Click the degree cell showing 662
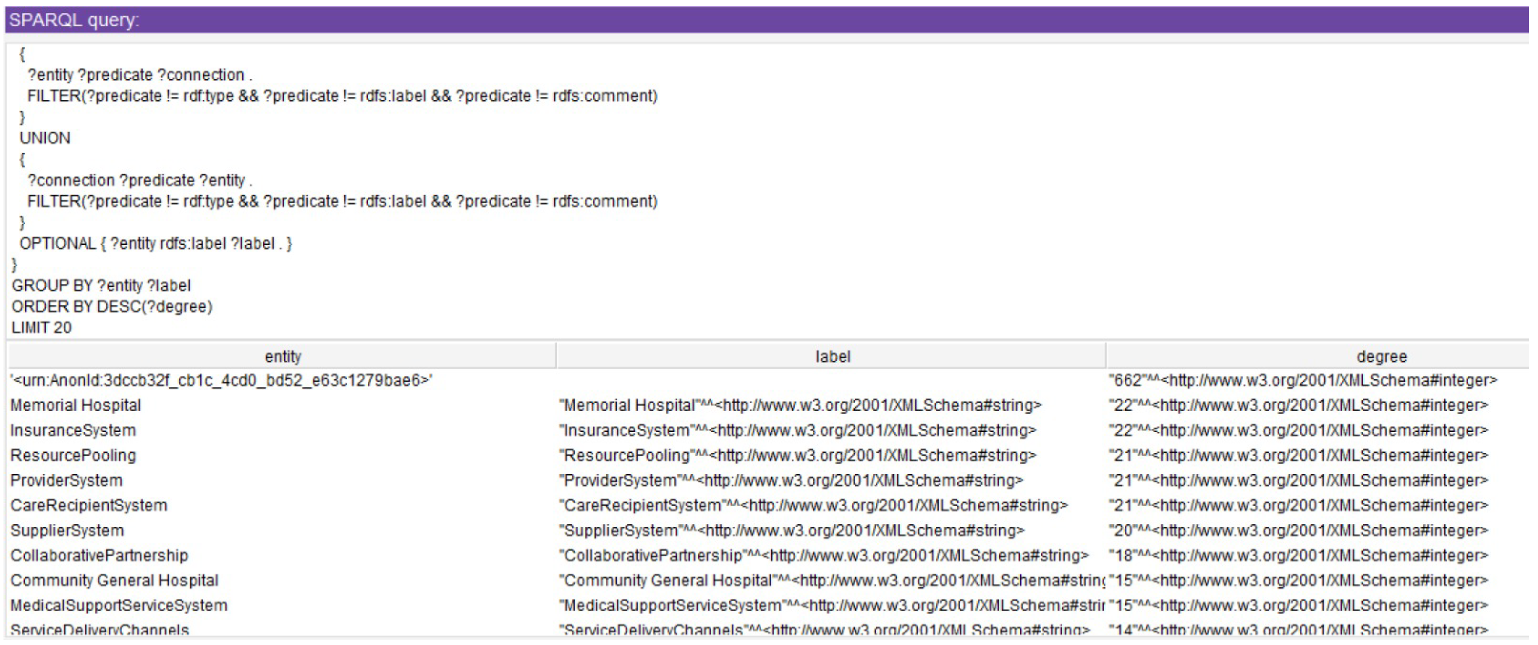 [x=1303, y=380]
